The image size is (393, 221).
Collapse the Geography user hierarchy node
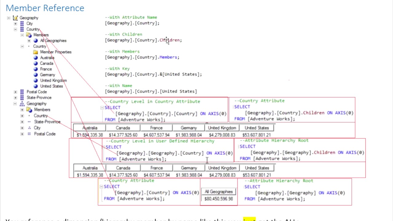[x=15, y=104]
